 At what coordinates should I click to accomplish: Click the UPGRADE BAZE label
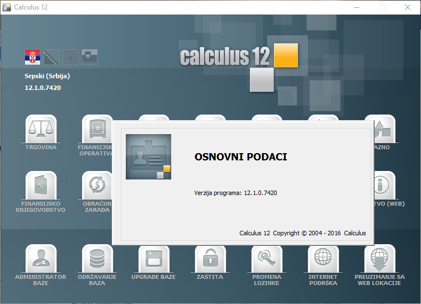coord(154,277)
